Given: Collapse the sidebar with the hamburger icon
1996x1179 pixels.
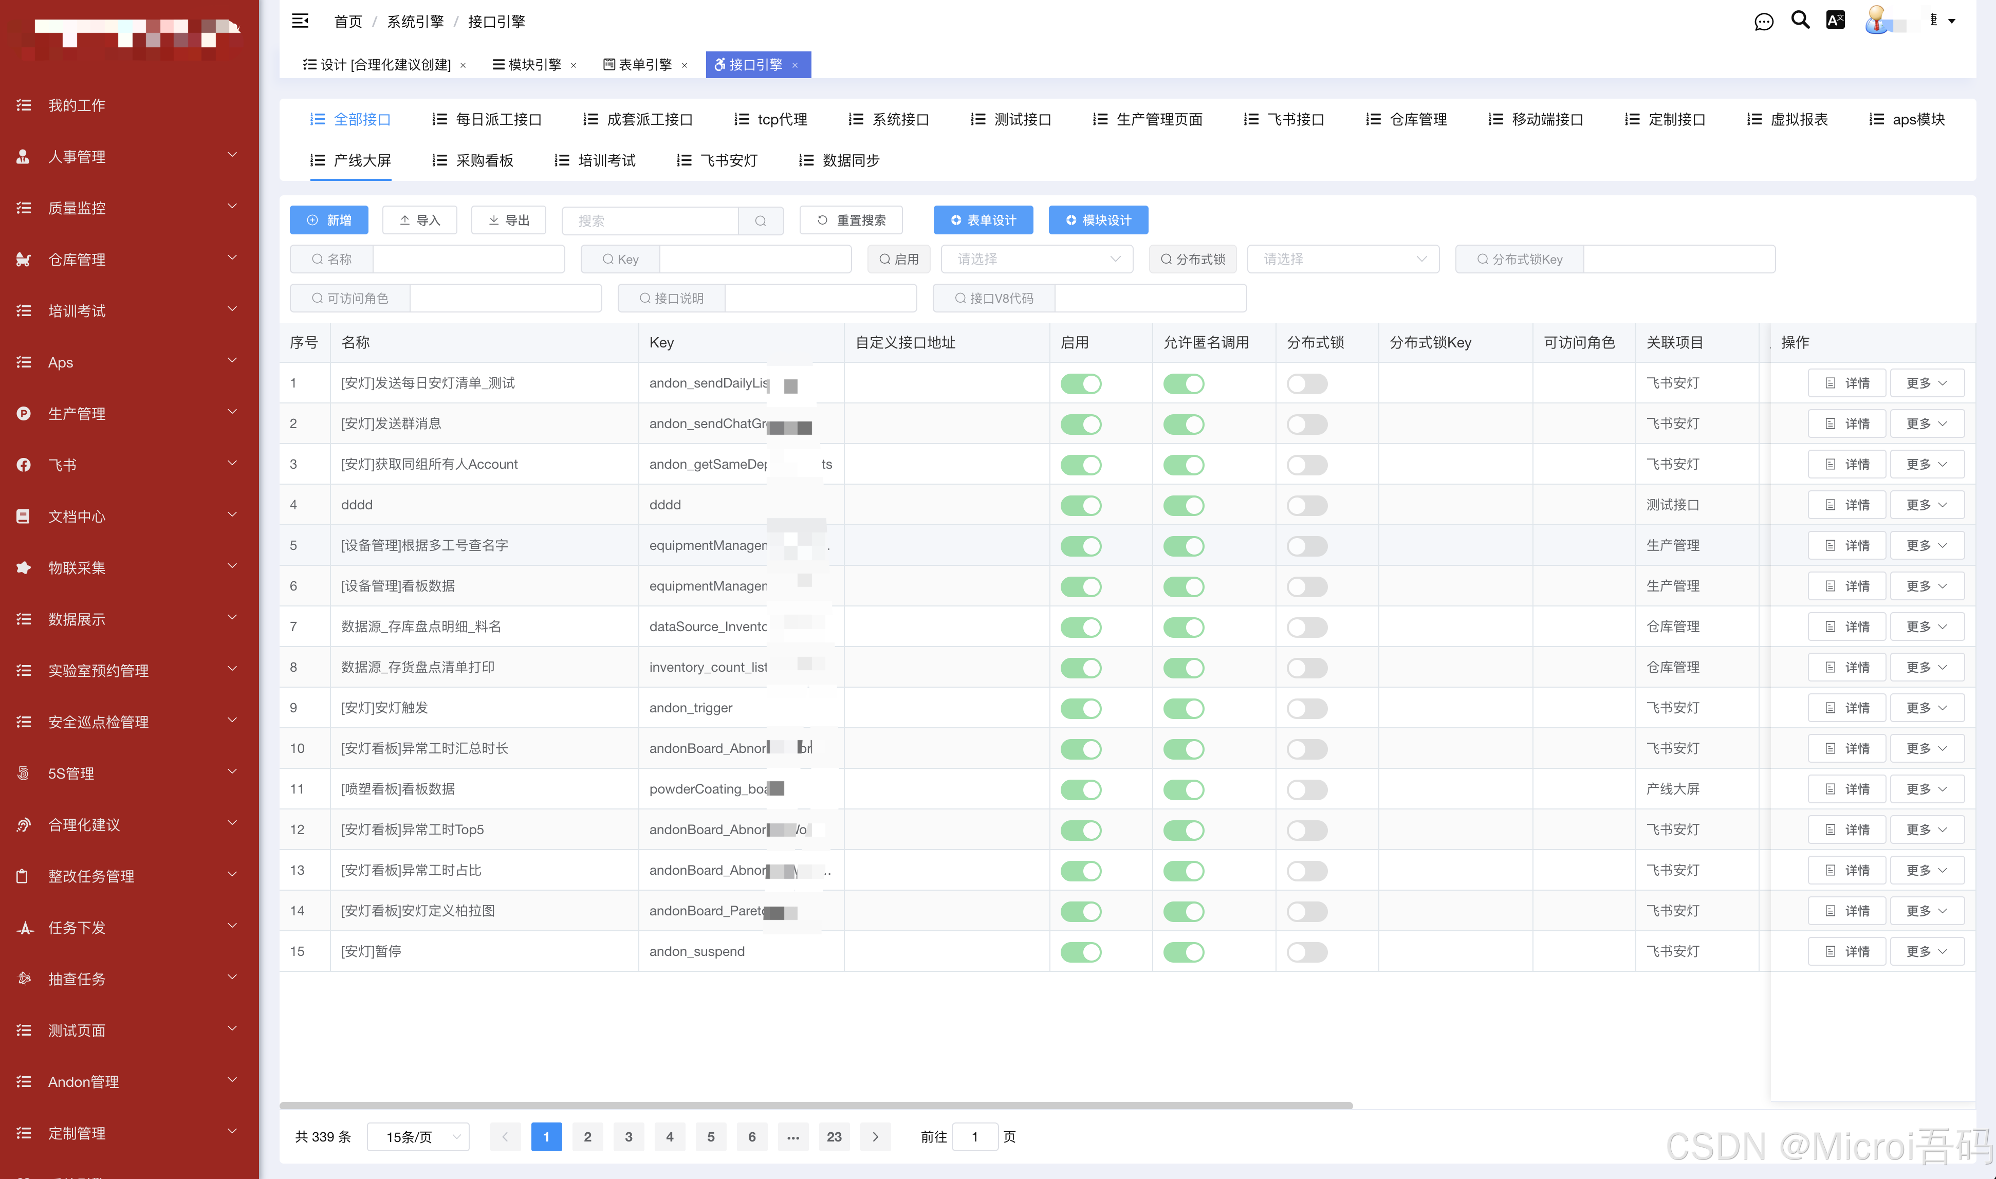Looking at the screenshot, I should (x=300, y=22).
